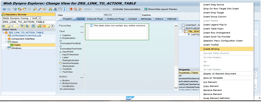This screenshot has width=261, height=102.
Task: Choose Create Binding from context menu
Action: click(226, 49)
